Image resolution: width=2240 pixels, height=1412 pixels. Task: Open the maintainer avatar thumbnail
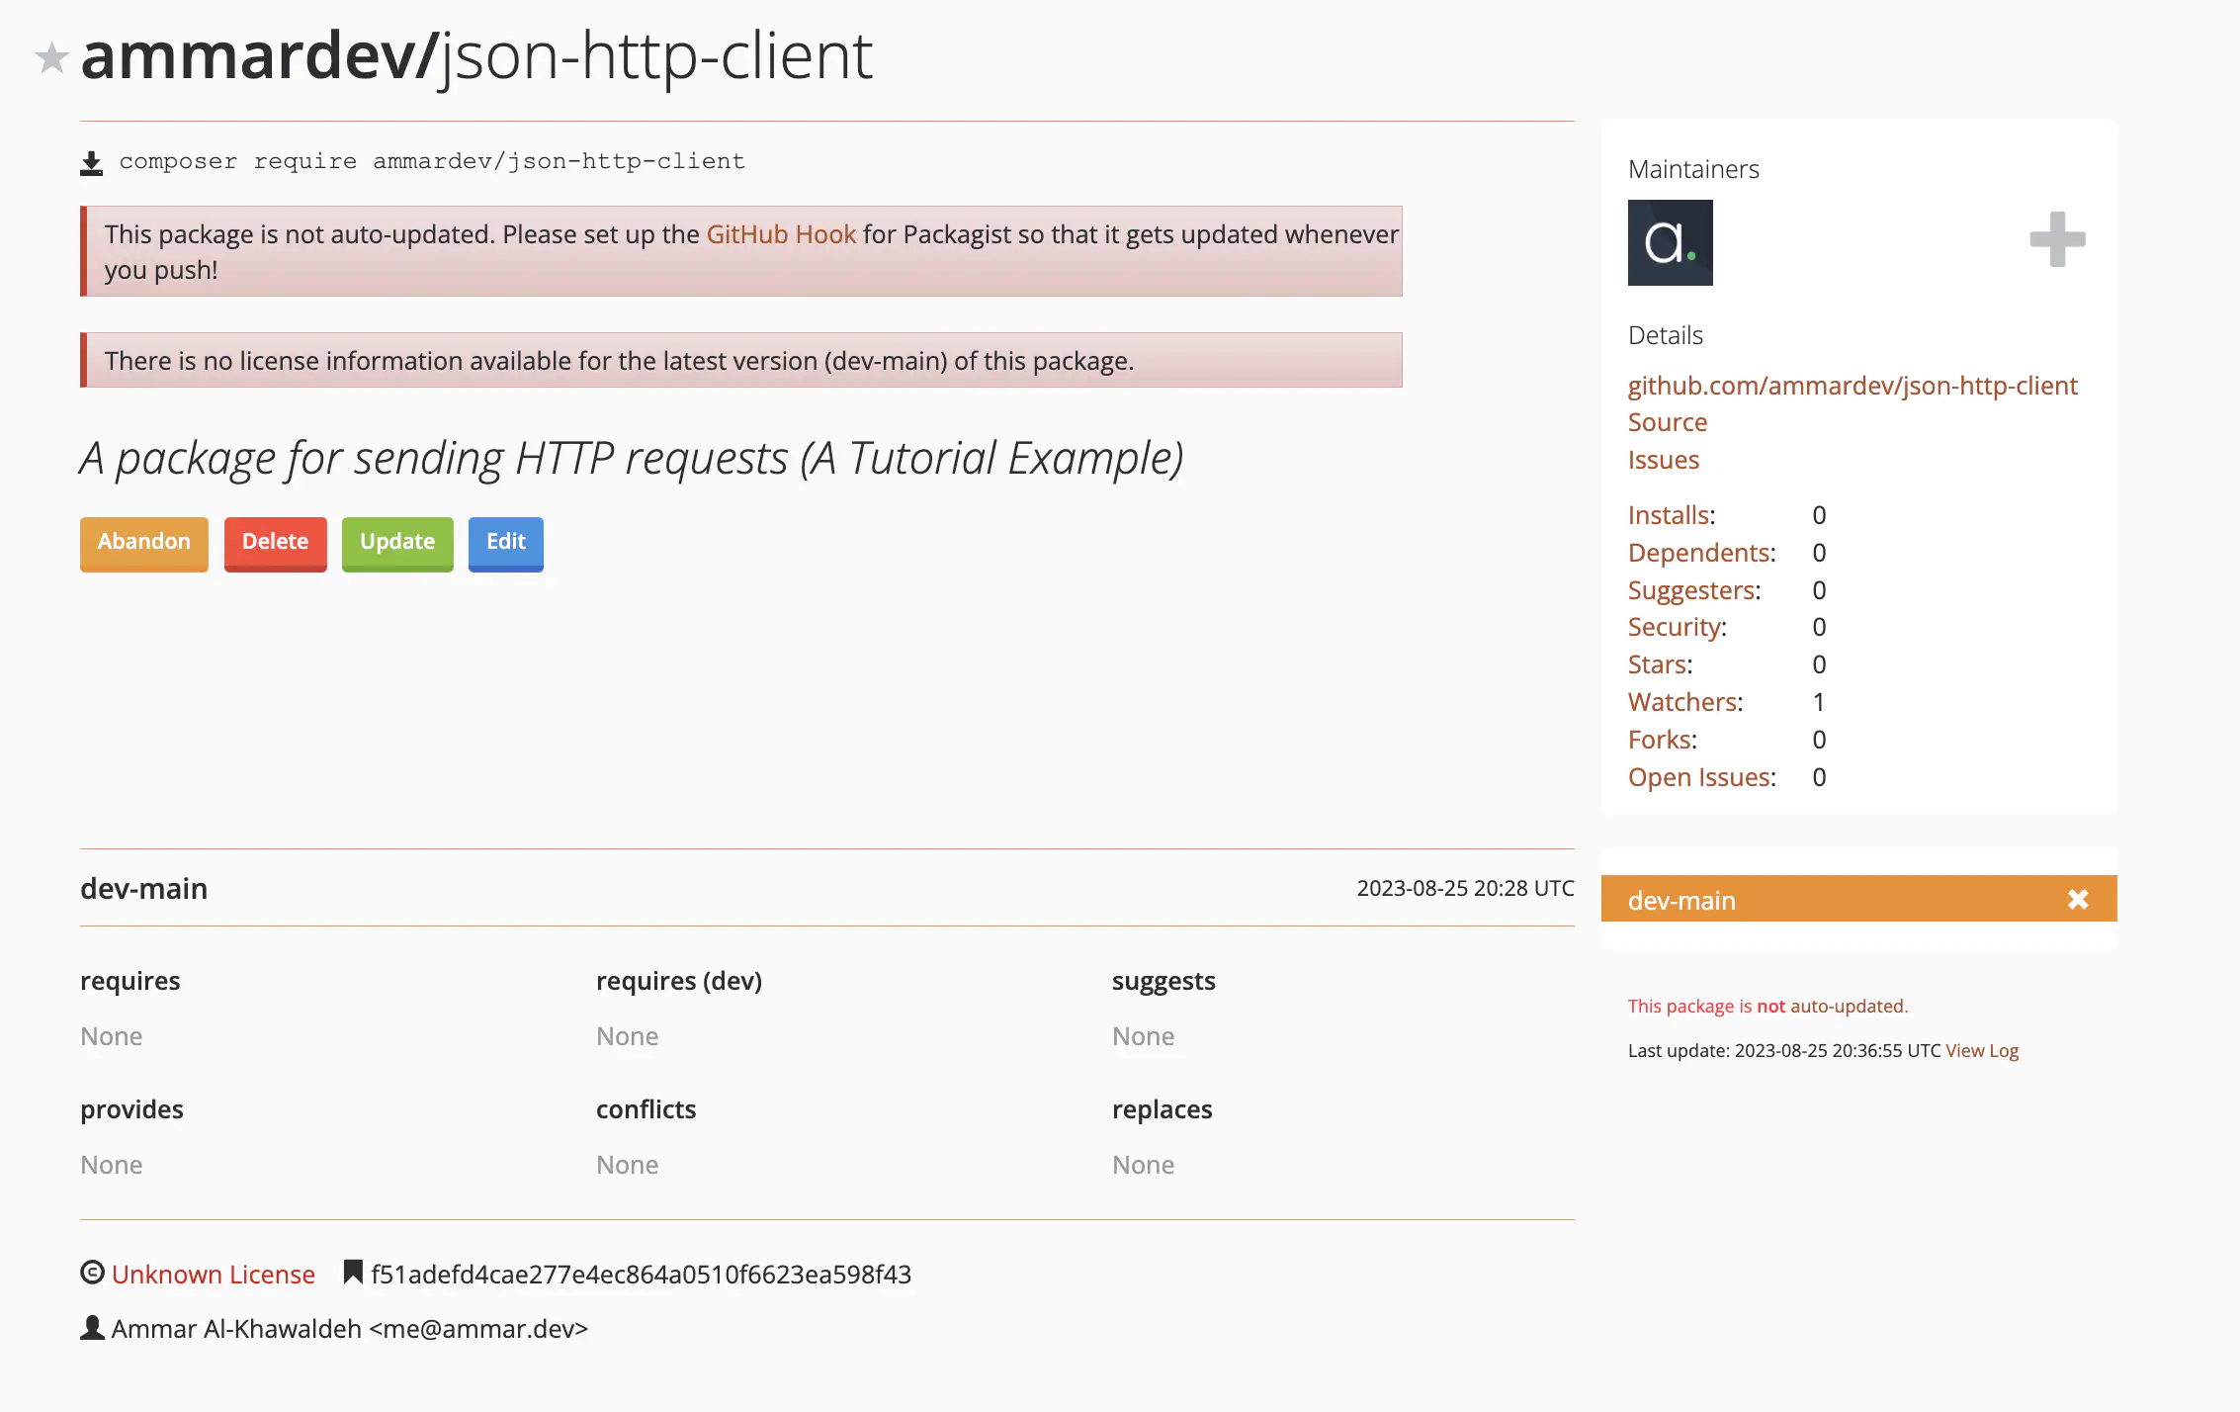point(1670,242)
